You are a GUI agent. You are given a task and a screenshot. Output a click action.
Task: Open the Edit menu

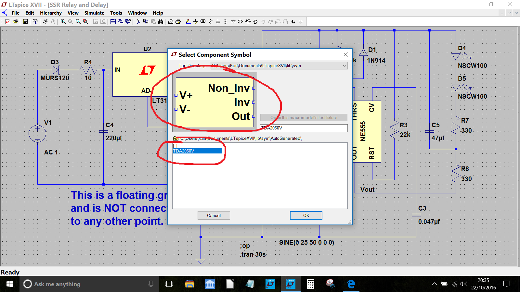pyautogui.click(x=30, y=13)
